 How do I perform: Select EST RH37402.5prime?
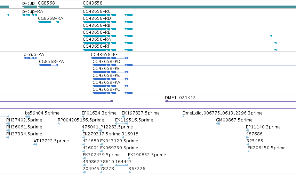tap(8, 124)
